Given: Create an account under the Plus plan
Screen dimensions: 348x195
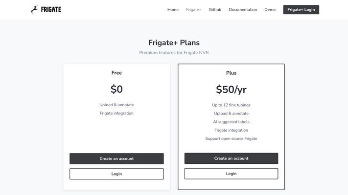Looking at the screenshot, I should click(231, 158).
